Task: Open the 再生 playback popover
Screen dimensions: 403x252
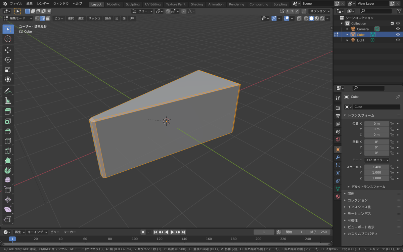Action: 19,232
